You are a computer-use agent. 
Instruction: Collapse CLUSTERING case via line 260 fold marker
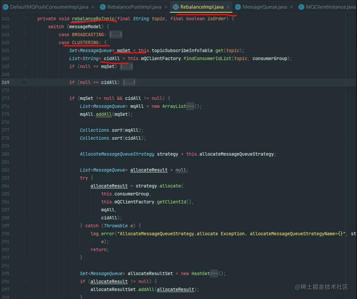(24, 42)
